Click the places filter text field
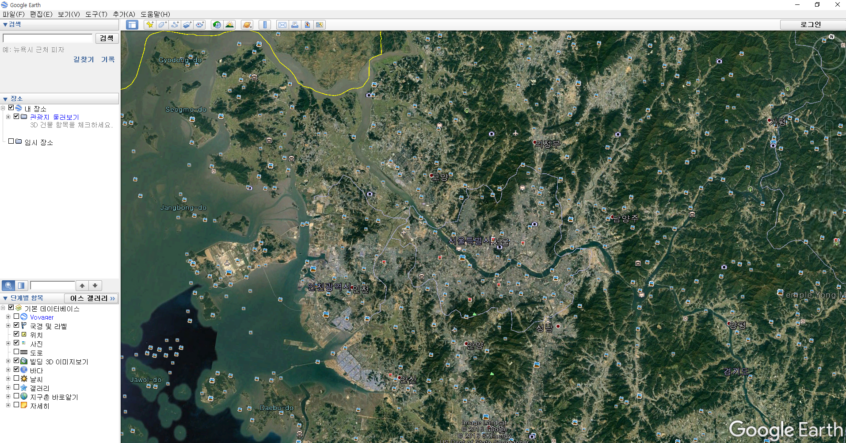This screenshot has width=846, height=443. (53, 286)
